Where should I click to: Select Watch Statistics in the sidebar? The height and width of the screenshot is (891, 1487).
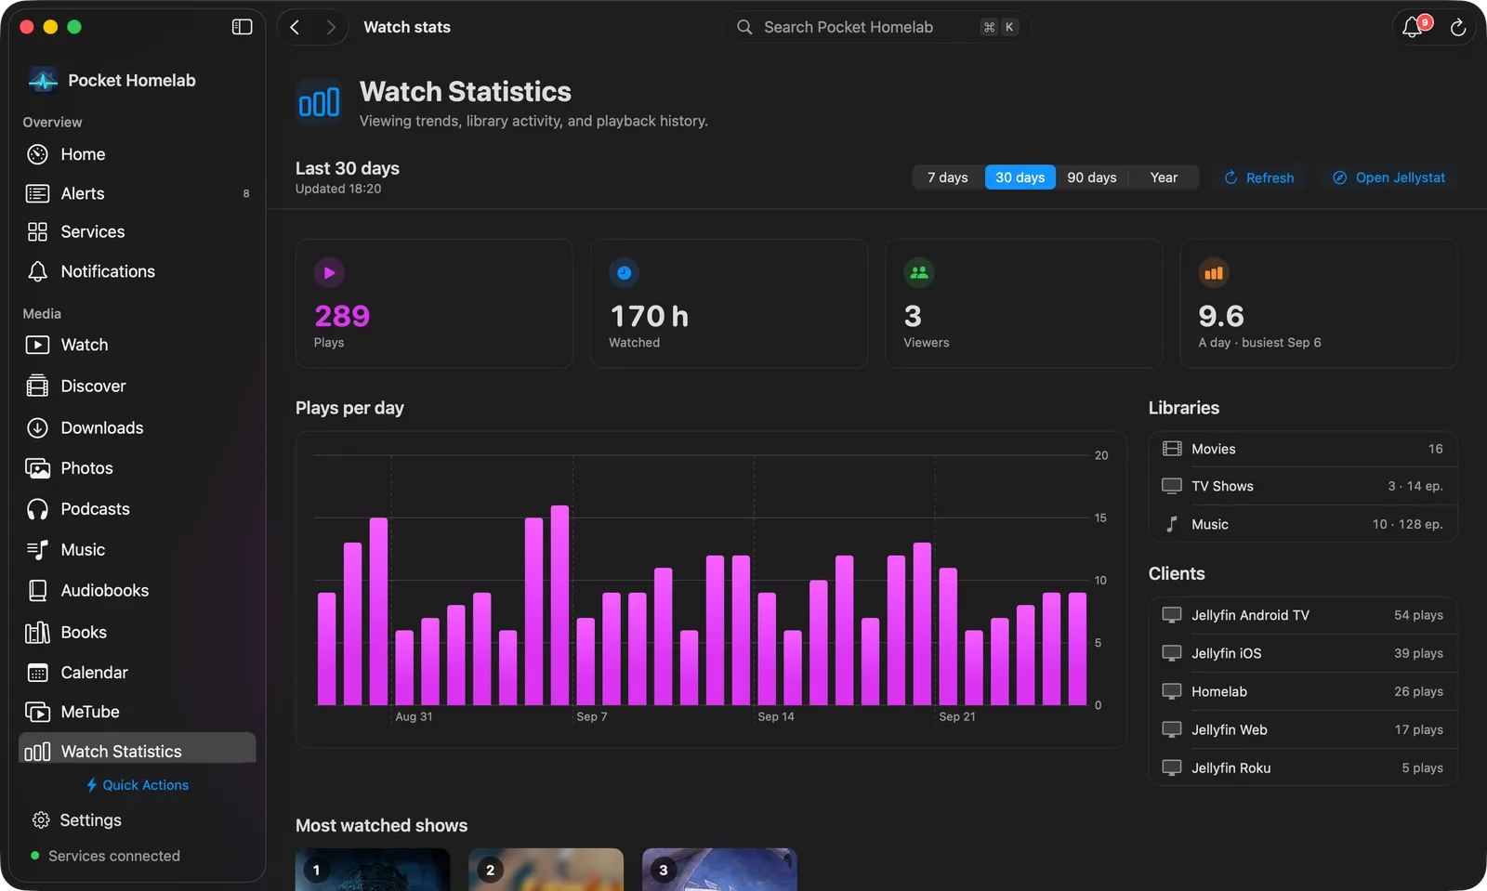[138, 749]
